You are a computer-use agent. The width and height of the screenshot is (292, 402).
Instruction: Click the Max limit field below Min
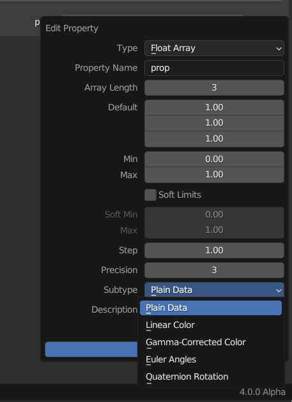[x=214, y=175]
